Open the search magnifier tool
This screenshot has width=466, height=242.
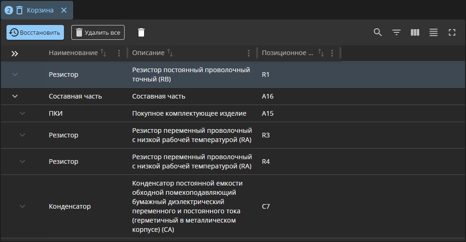pos(378,32)
